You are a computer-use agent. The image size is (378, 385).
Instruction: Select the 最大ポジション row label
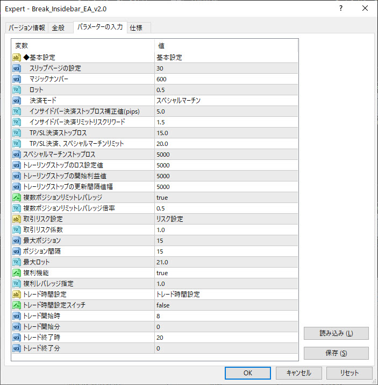[42, 241]
